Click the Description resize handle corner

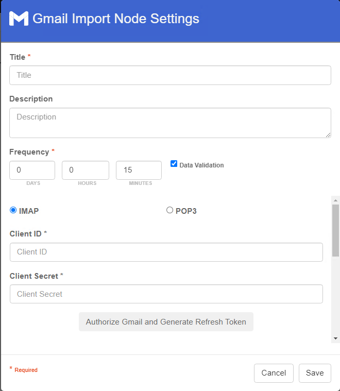328,135
